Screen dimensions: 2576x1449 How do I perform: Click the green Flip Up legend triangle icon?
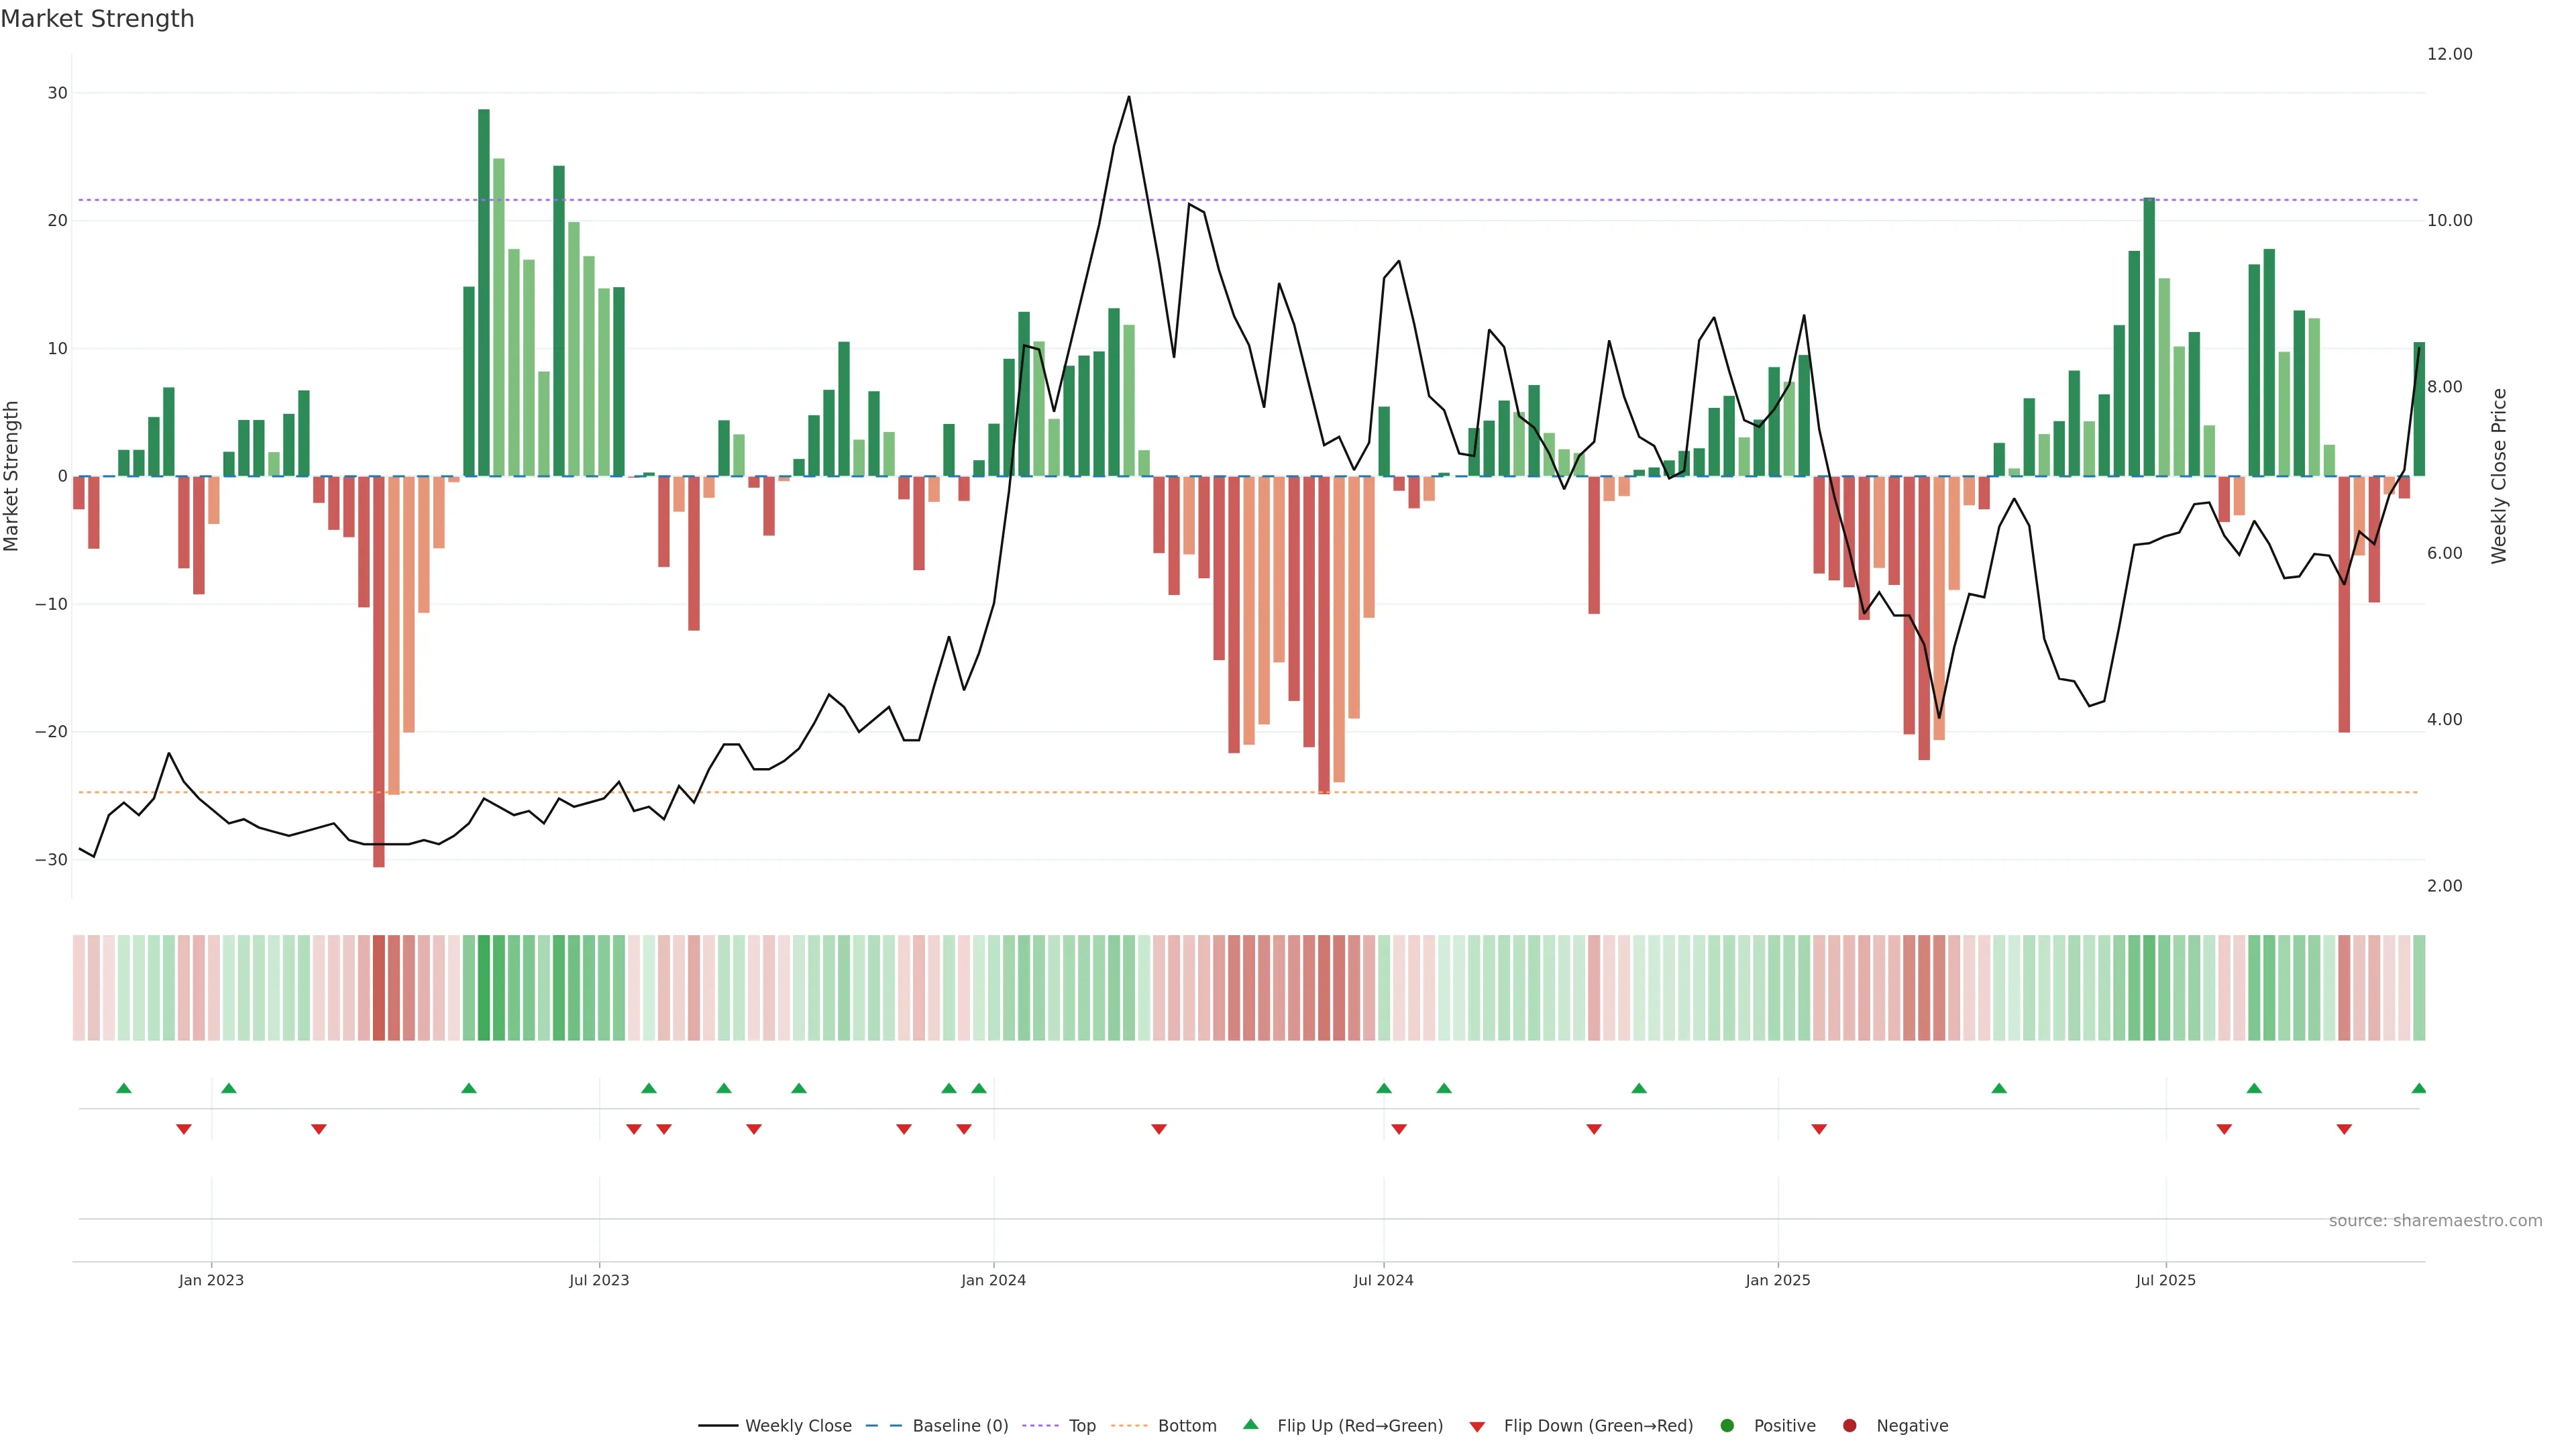coord(1250,1424)
